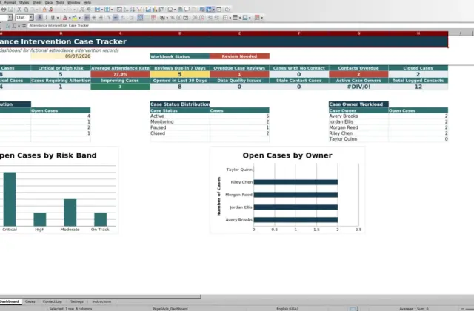Click the Clone Formatting paintbrush icon

click(x=44, y=10)
